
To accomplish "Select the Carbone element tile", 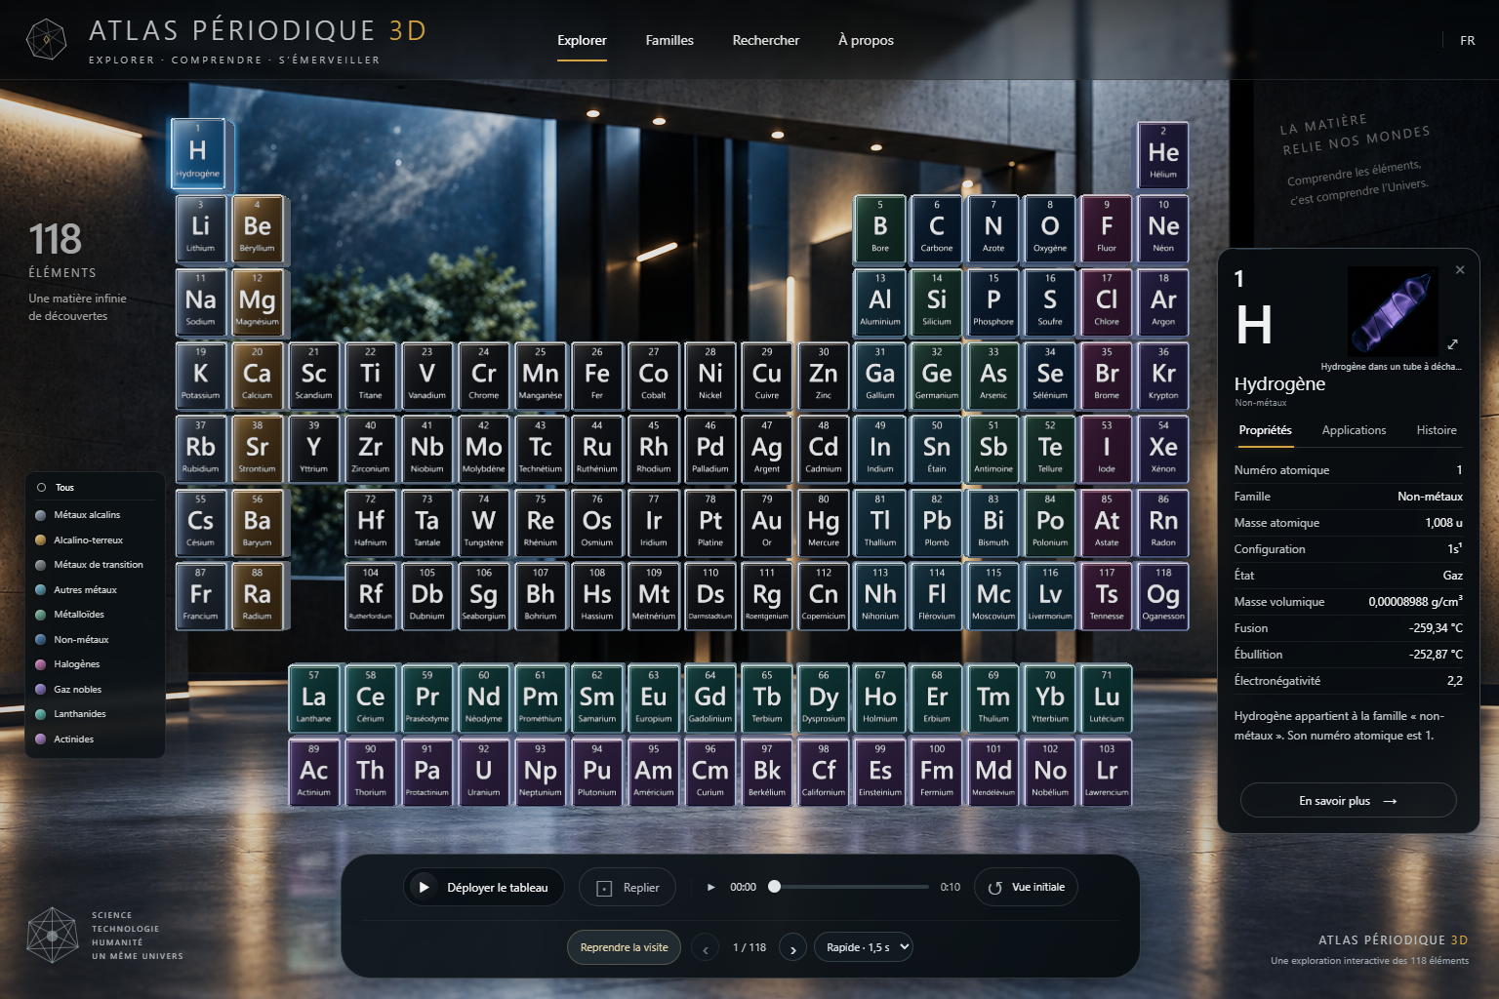I will coord(937,227).
